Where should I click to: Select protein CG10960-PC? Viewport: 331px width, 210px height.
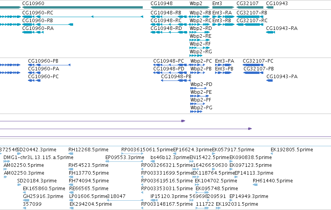point(43,77)
